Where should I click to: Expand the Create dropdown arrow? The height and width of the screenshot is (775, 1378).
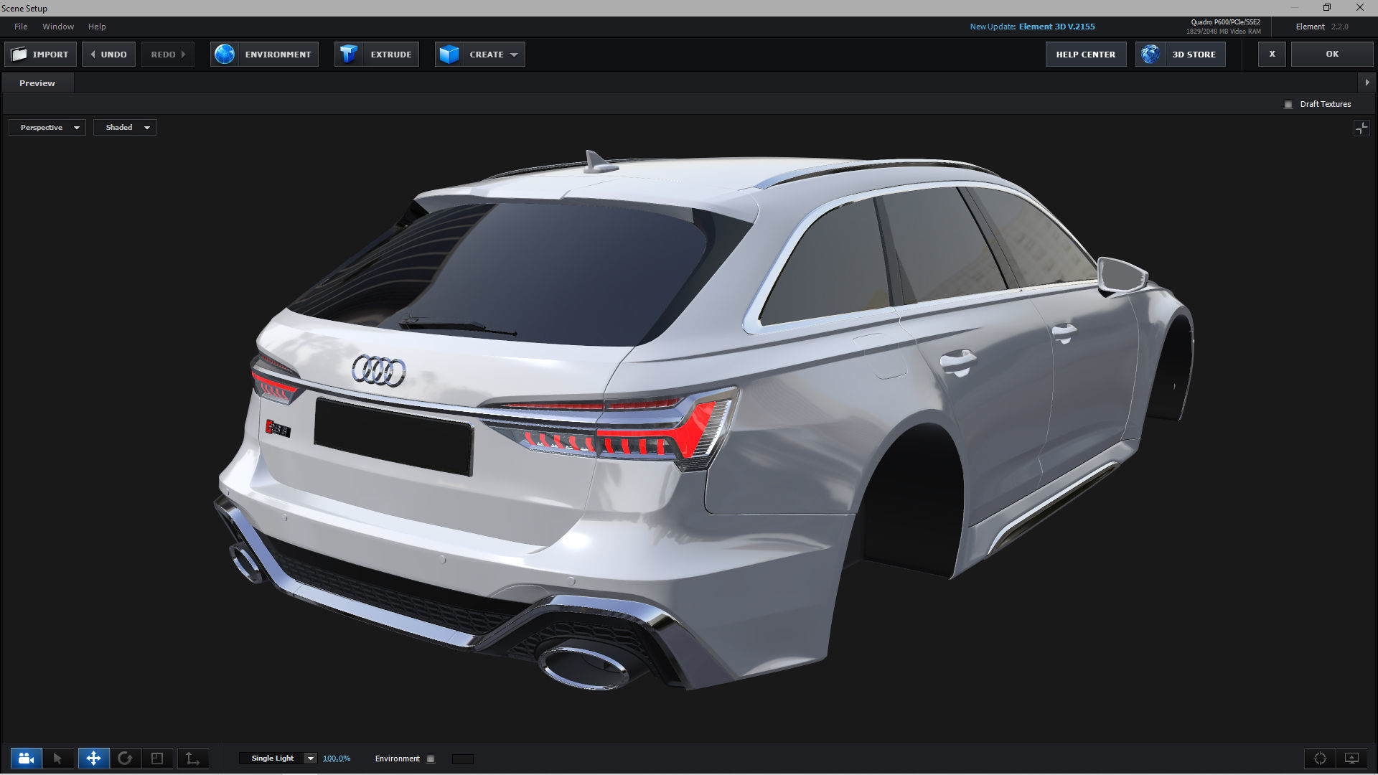[514, 55]
